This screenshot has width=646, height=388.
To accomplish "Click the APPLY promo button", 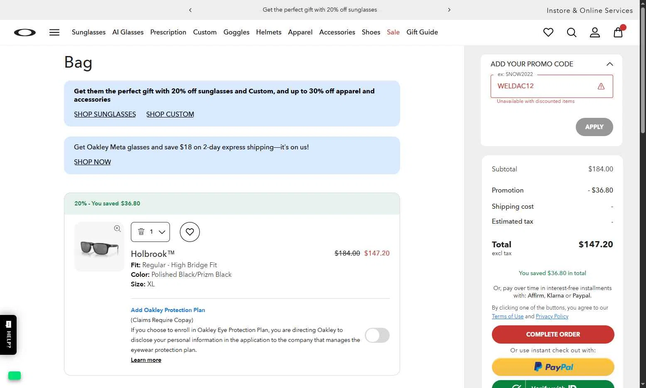I will click(x=594, y=127).
